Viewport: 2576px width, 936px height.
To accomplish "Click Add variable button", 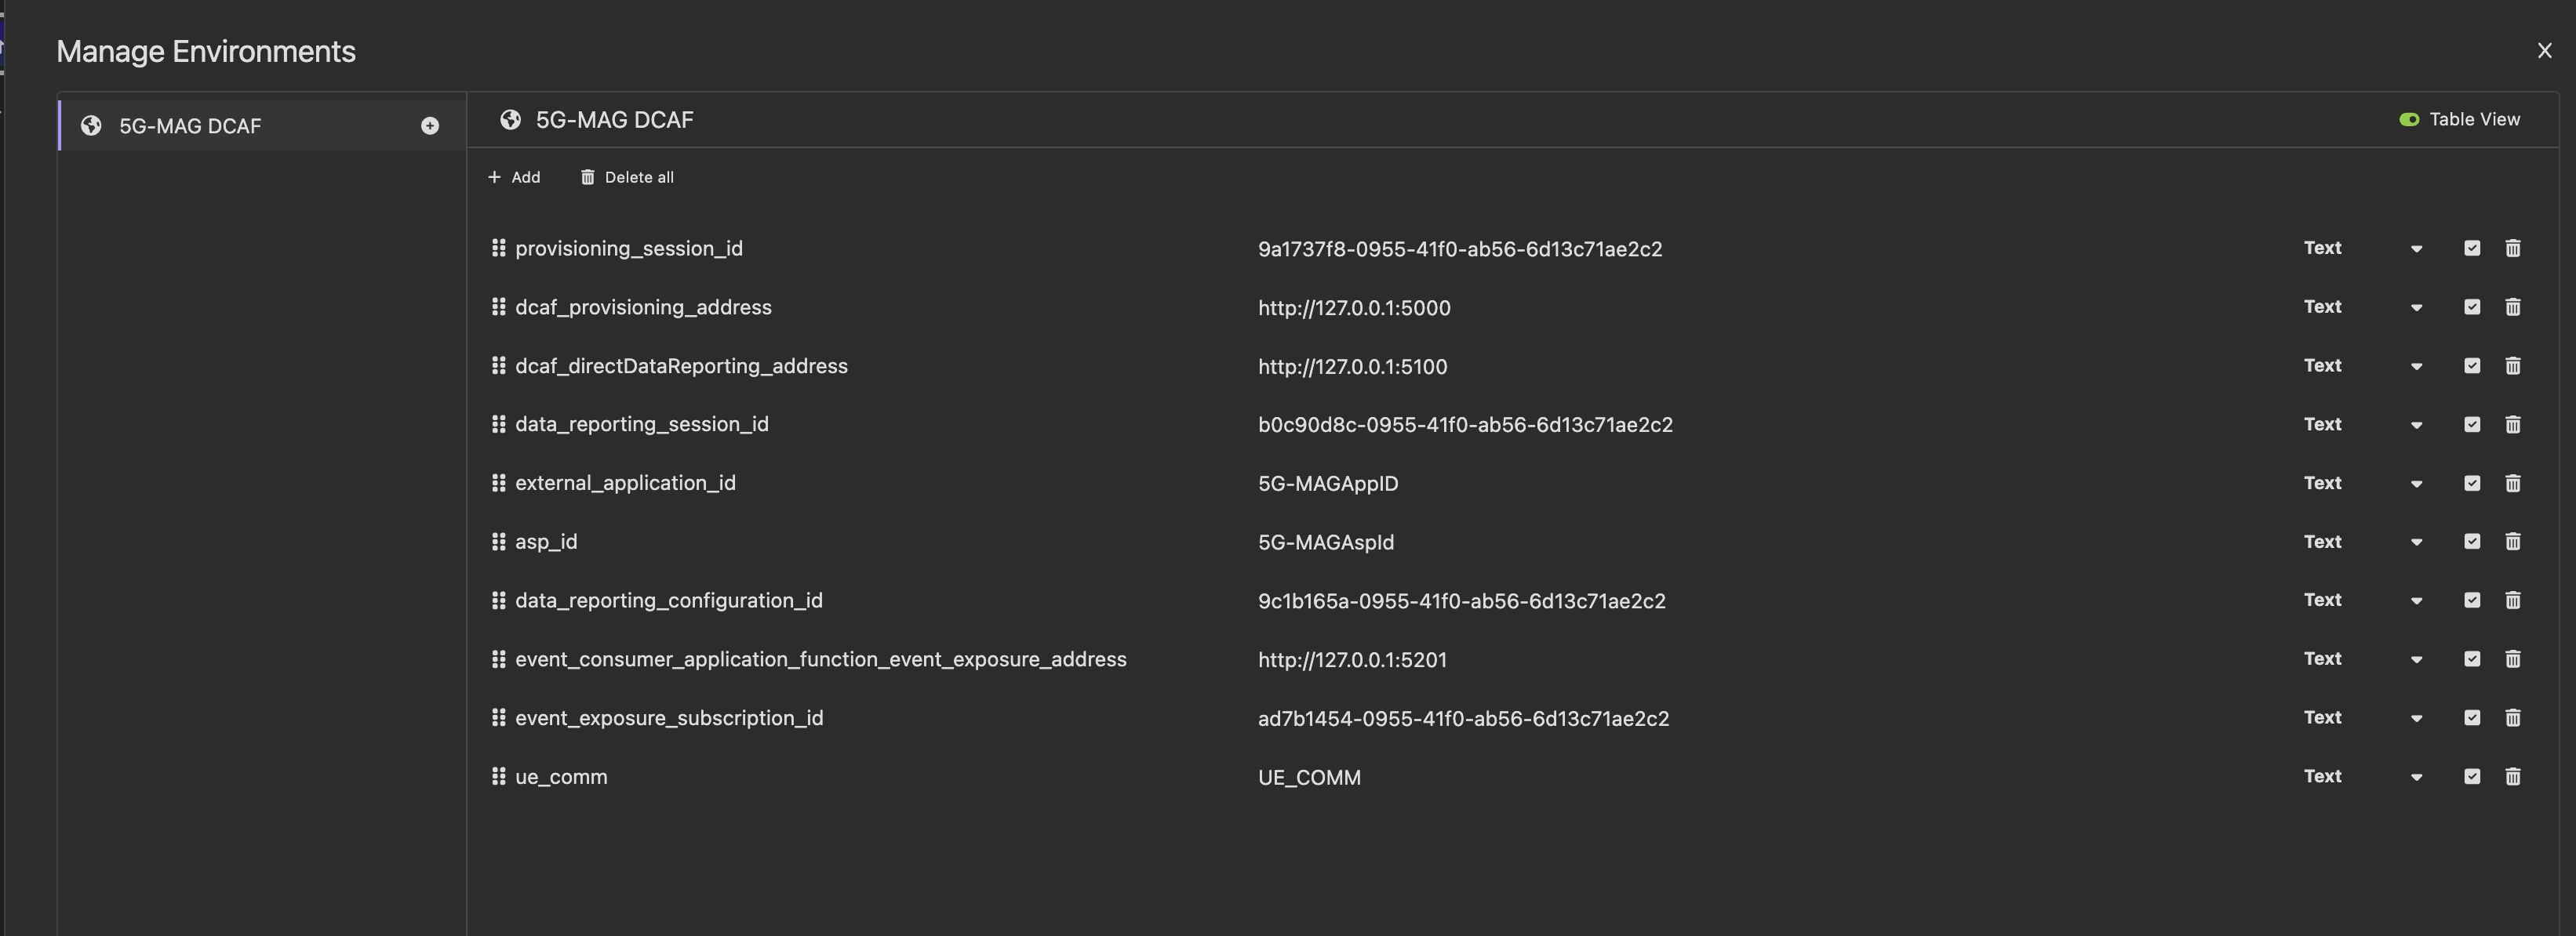I will [514, 177].
